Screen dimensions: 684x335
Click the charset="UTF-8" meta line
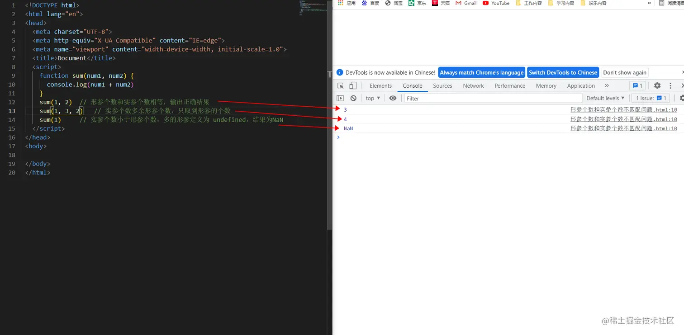(72, 32)
